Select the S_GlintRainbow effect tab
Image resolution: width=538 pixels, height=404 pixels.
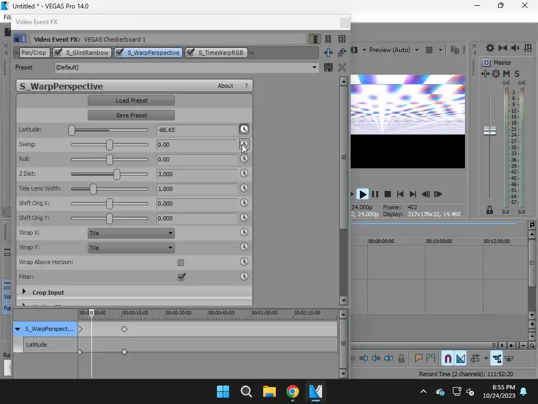tap(88, 53)
